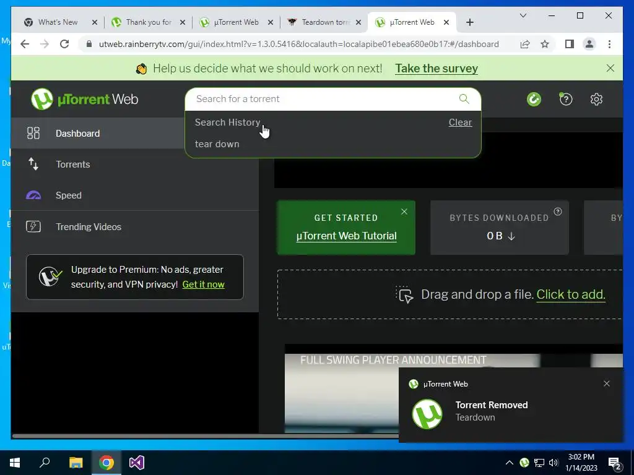Open the settings gear icon
The image size is (634, 475).
pyautogui.click(x=596, y=99)
